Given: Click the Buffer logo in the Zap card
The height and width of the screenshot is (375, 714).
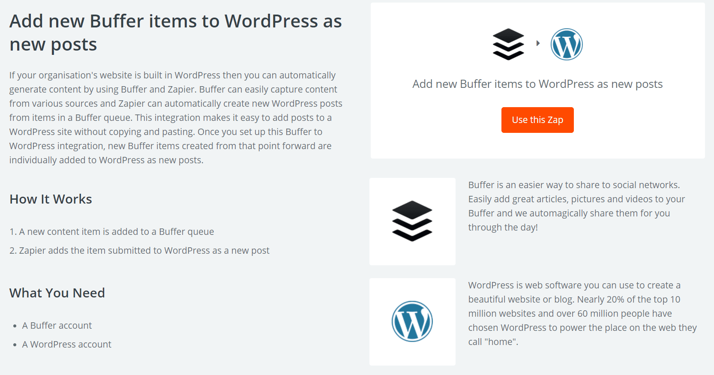Looking at the screenshot, I should coord(508,44).
